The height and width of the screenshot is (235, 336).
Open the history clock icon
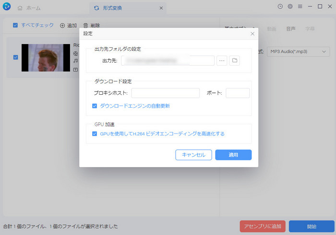point(280,6)
